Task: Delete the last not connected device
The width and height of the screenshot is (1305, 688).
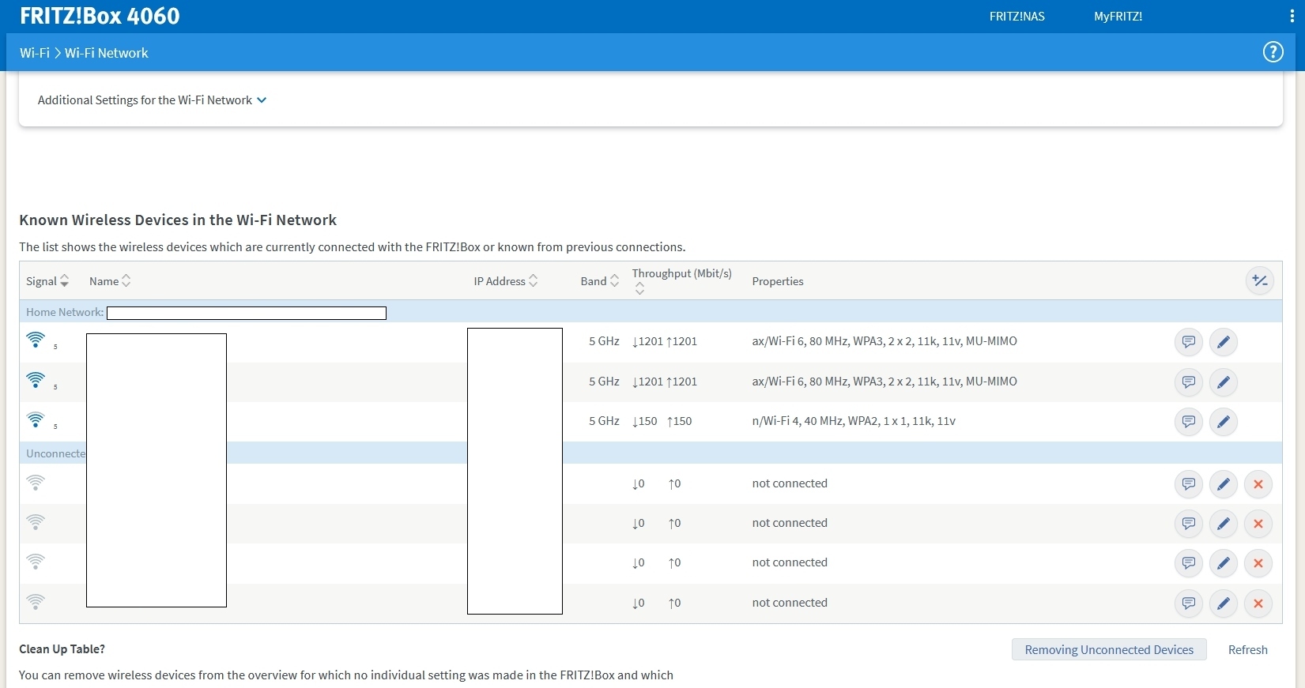Action: coord(1258,603)
